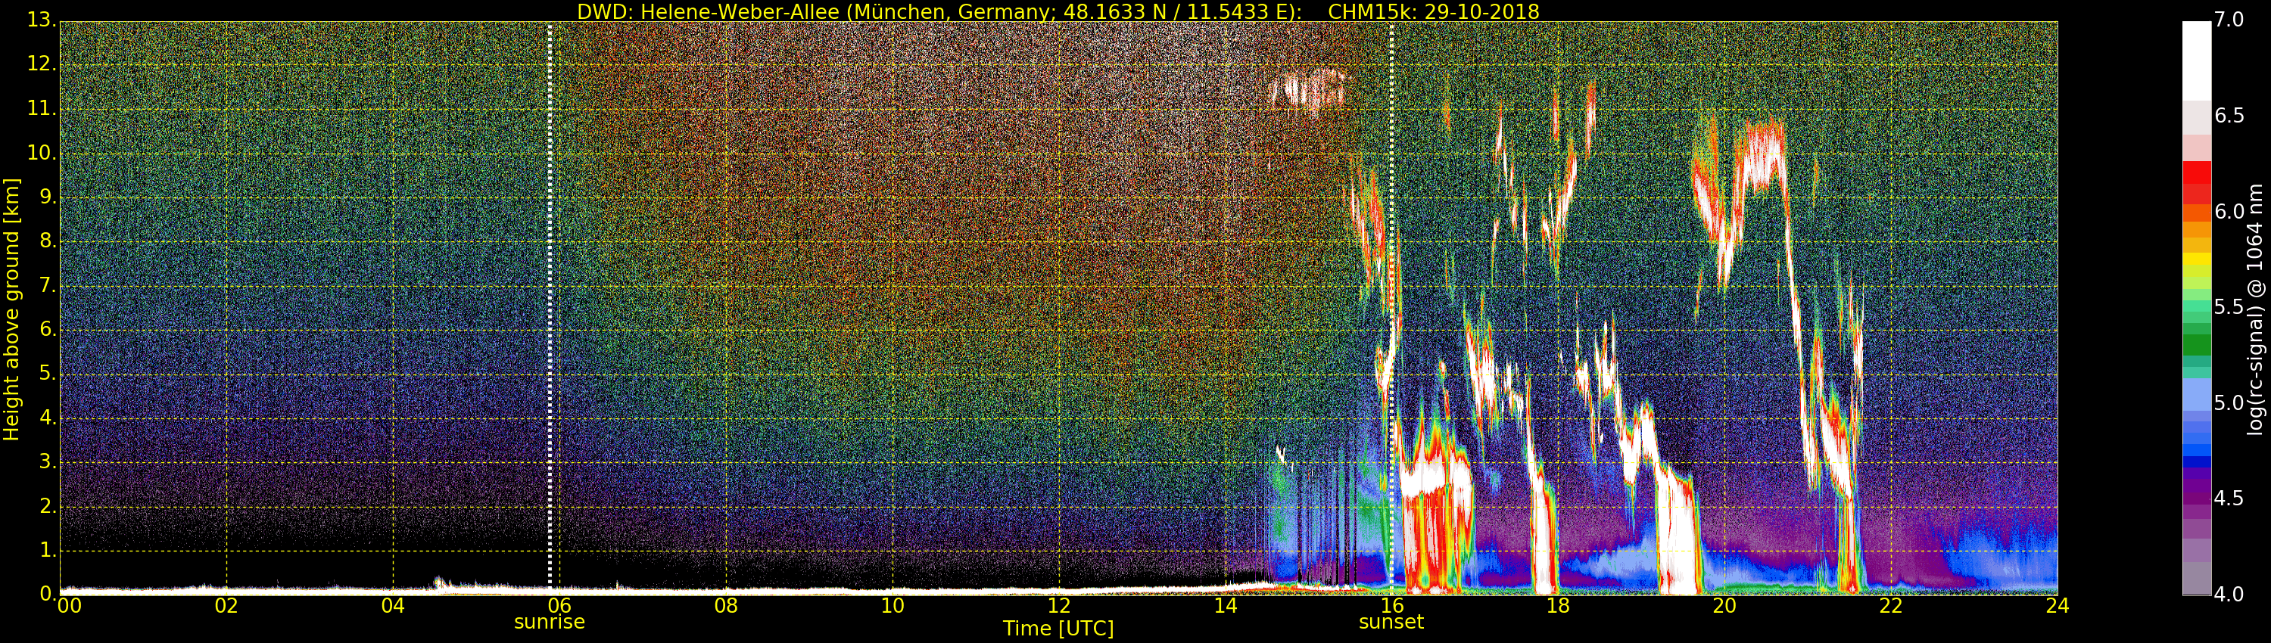Click time axis tick '02'
Viewport: 2271px width, 643px height.
[x=226, y=606]
